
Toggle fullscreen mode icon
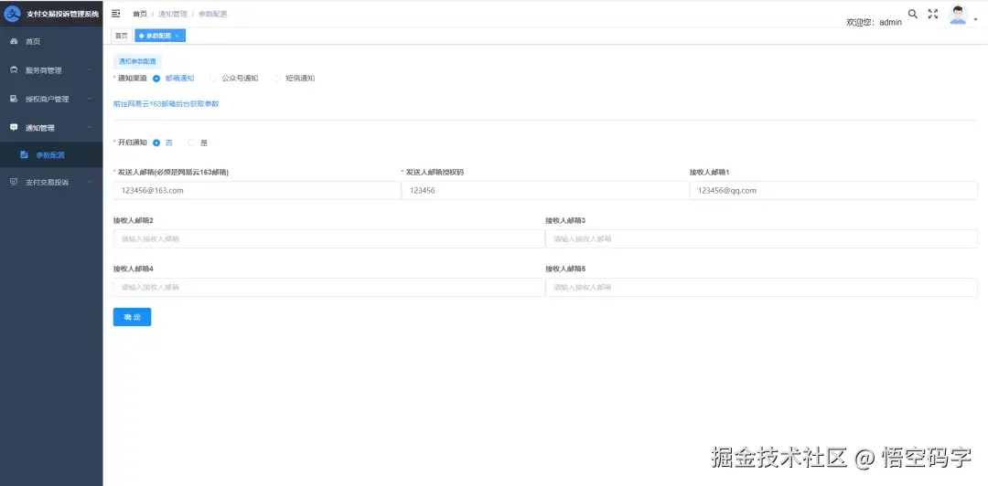tap(933, 14)
